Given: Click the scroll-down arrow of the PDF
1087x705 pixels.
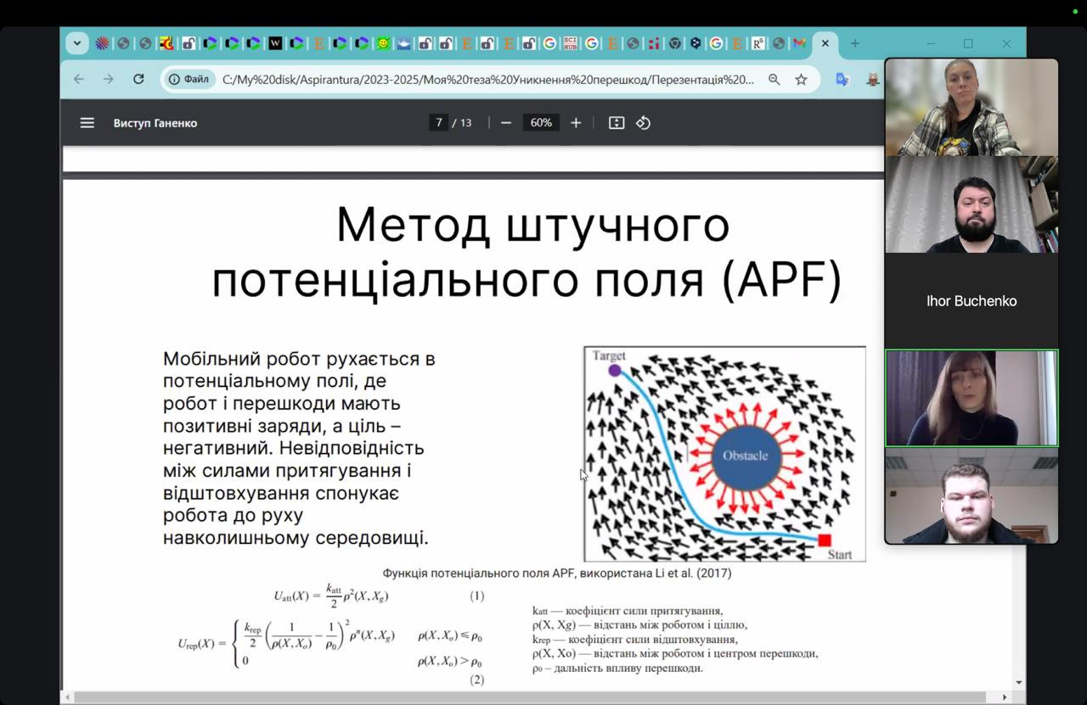Looking at the screenshot, I should click(x=1019, y=682).
